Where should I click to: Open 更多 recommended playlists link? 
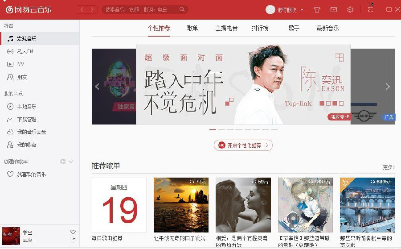(x=389, y=167)
